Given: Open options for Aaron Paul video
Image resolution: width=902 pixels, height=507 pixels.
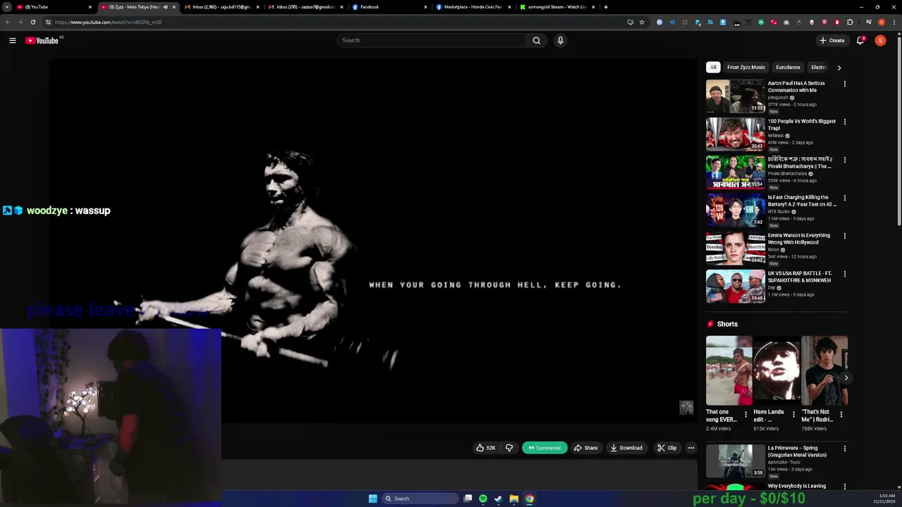Looking at the screenshot, I should [845, 84].
